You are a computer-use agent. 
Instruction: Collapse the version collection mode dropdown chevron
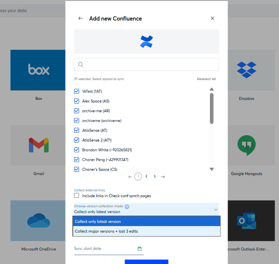tap(215, 210)
